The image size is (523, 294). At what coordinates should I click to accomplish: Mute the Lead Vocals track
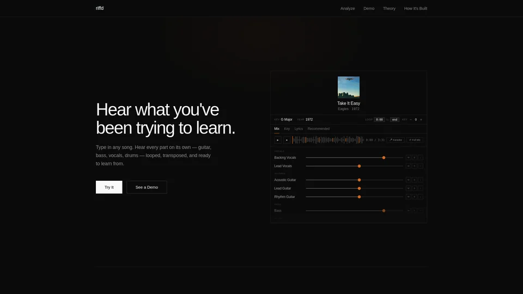(x=408, y=166)
